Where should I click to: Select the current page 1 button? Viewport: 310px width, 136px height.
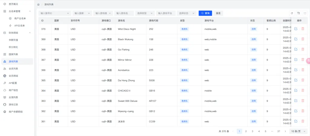239,131
